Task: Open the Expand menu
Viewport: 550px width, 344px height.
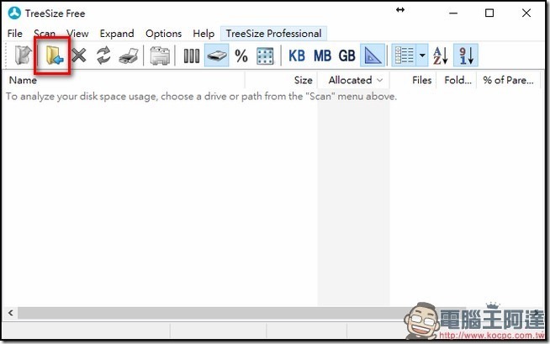Action: pos(117,34)
